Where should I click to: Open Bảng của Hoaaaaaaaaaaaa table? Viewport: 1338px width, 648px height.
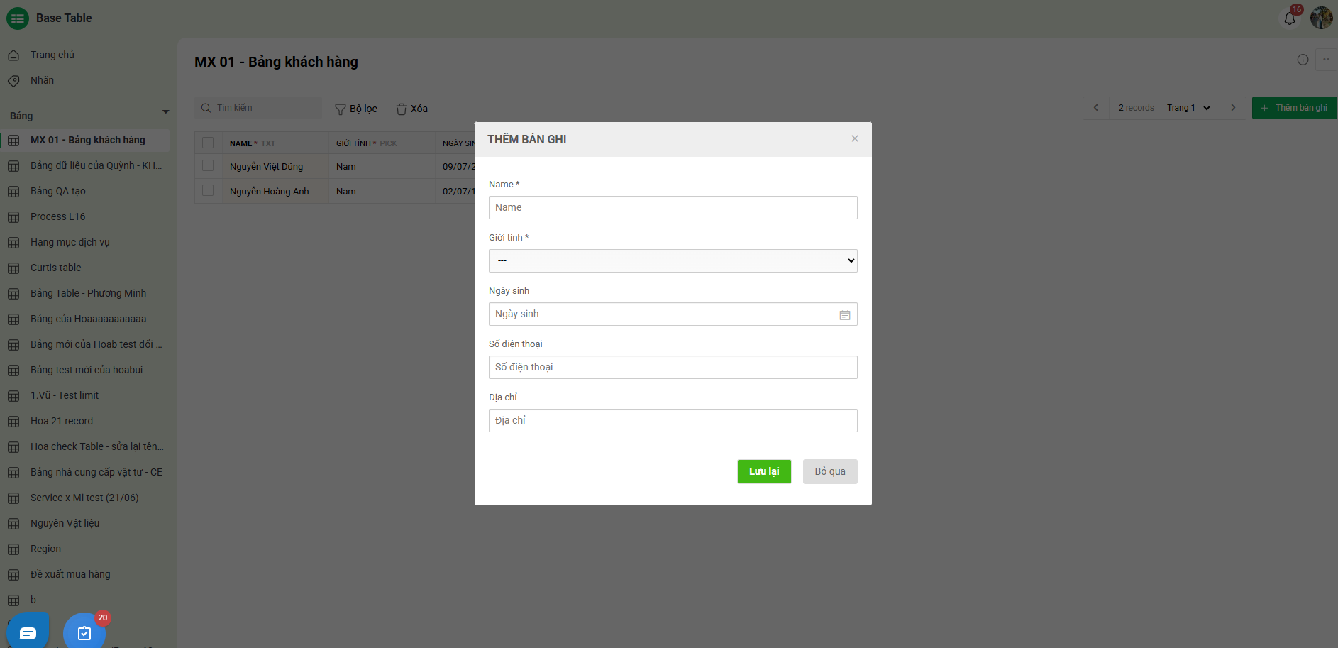(88, 319)
